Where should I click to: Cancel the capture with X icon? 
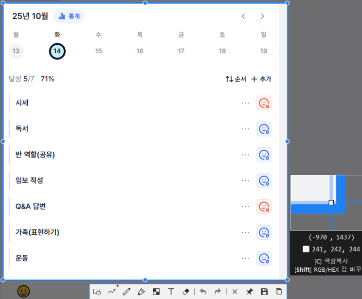tap(235, 292)
